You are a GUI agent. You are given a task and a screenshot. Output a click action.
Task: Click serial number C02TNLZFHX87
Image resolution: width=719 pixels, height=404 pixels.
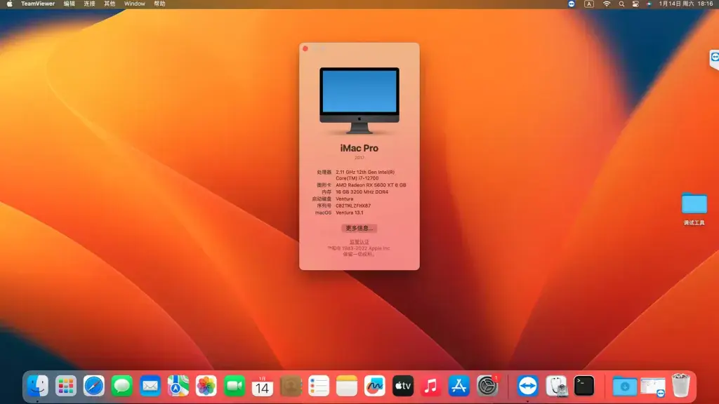[353, 206]
